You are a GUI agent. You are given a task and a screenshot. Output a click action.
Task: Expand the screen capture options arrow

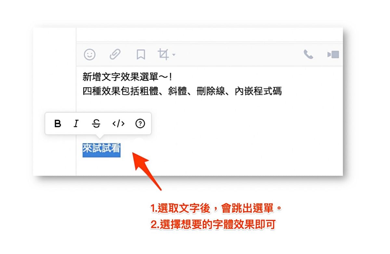(x=174, y=55)
